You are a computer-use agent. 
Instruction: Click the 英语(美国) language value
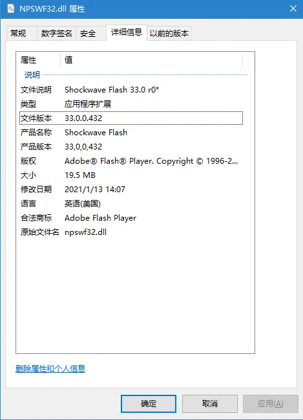tap(83, 204)
